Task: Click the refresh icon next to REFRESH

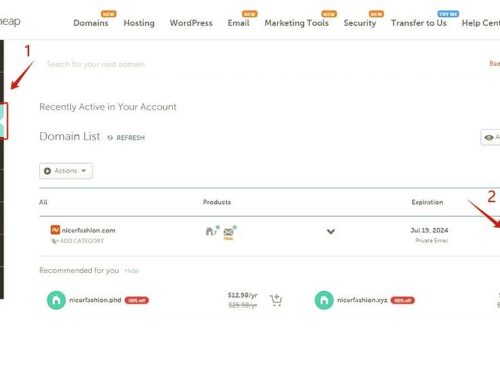Action: click(x=110, y=137)
